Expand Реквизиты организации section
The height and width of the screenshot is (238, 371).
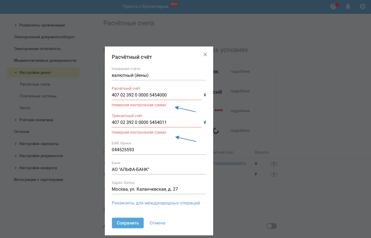(16, 25)
